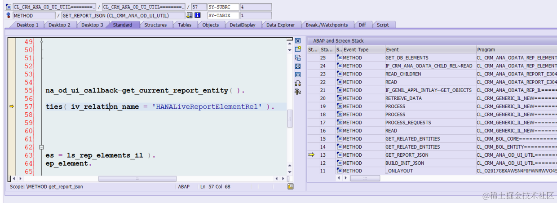Click the METHOD icon in stack row 22
Image resolution: width=557 pixels, height=203 pixels.
(340, 82)
